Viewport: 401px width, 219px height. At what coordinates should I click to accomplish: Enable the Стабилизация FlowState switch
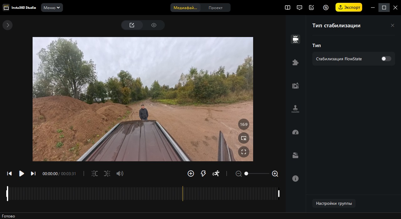386,59
